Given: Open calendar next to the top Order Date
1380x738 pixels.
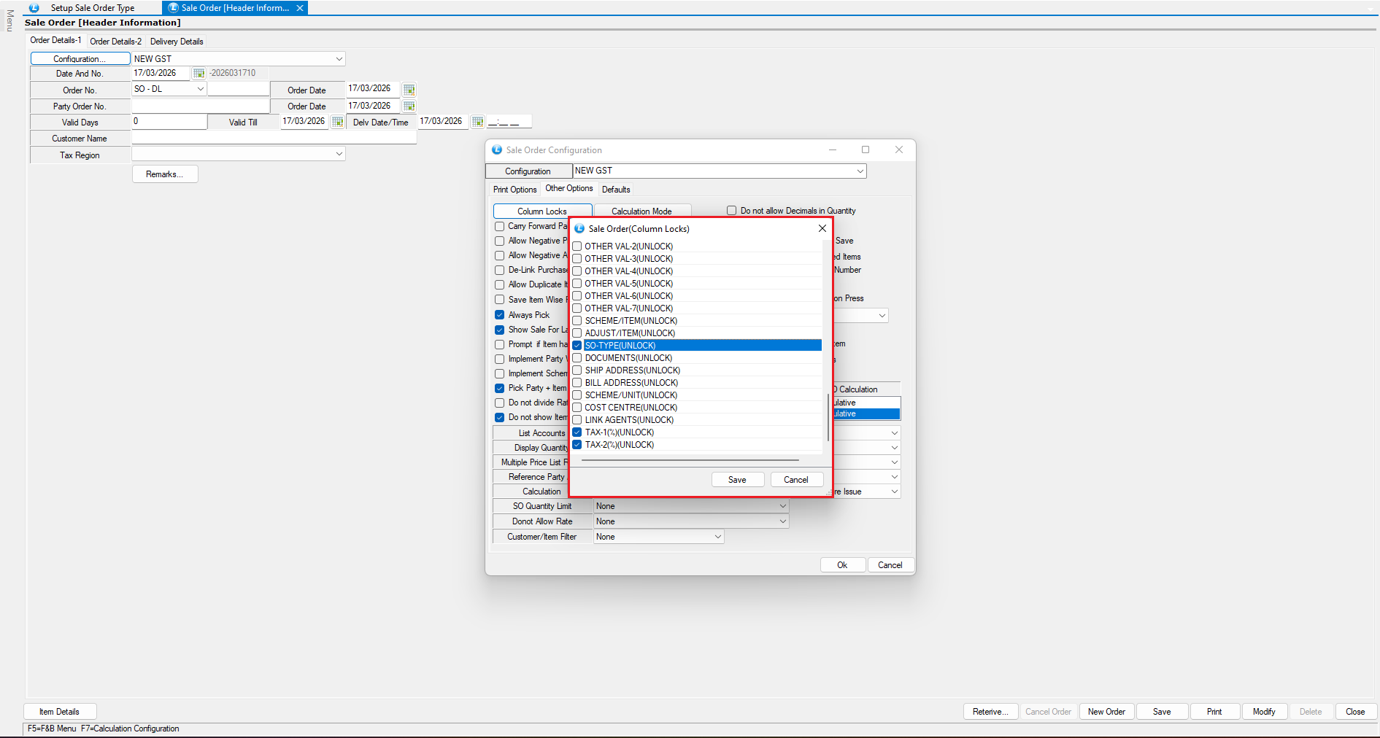Looking at the screenshot, I should [409, 90].
